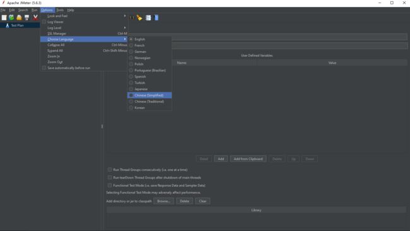Click the JMeter feather icon in the title bar
This screenshot has height=231, width=410.
(x=3, y=3)
